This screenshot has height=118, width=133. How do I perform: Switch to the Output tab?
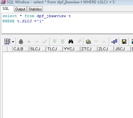click(20, 9)
